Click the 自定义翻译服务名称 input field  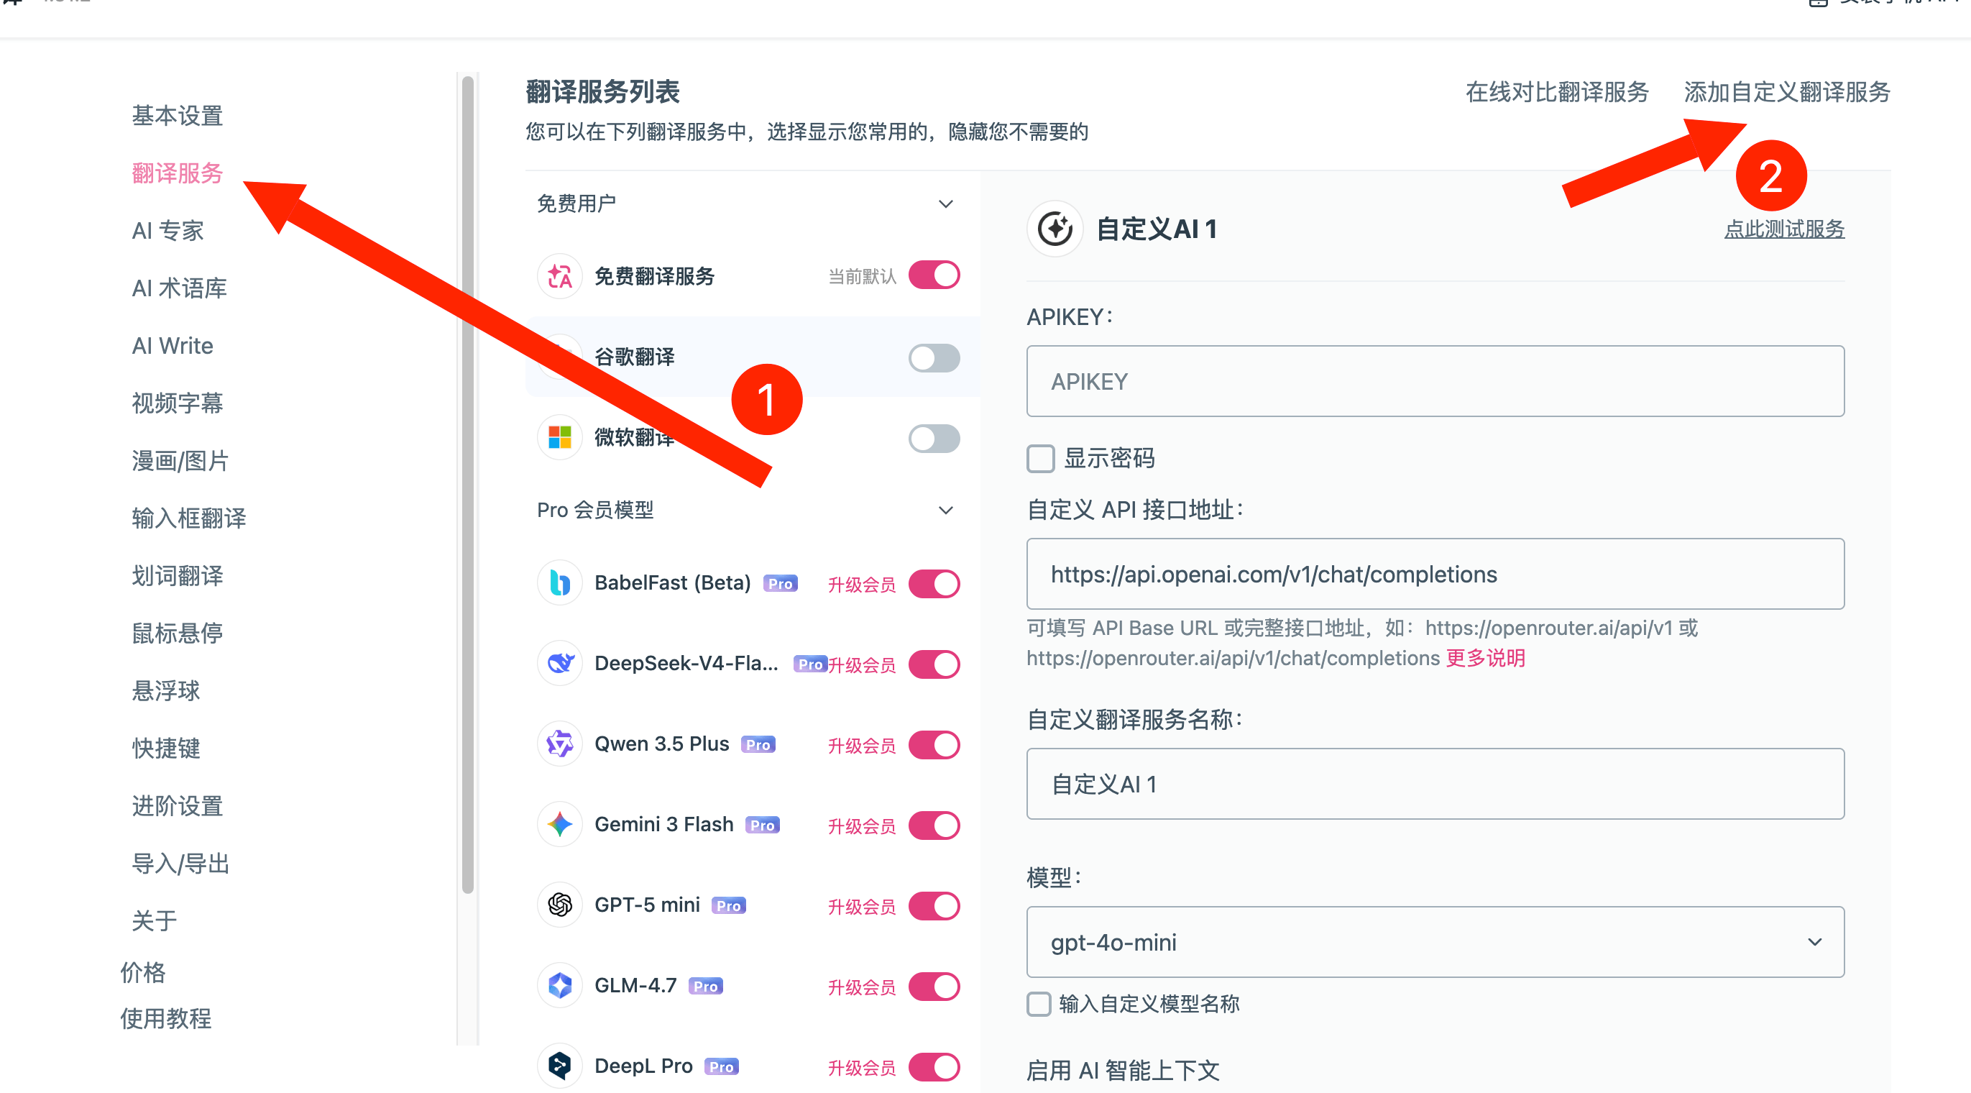coord(1435,784)
